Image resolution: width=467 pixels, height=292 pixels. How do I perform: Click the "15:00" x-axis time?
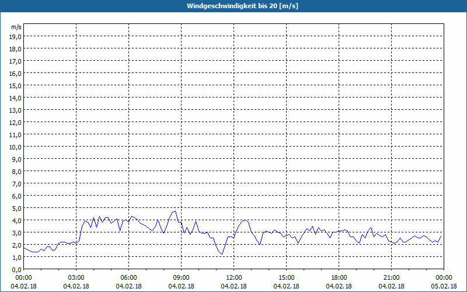point(287,278)
